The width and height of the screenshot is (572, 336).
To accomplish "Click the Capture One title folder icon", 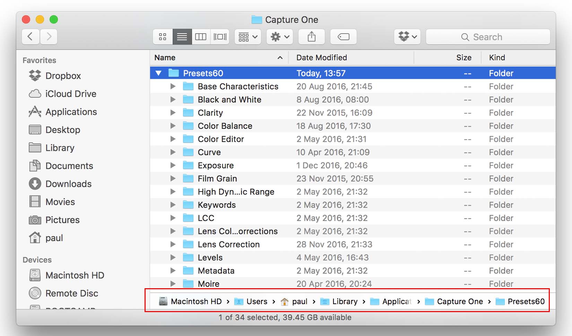I will coord(257,20).
